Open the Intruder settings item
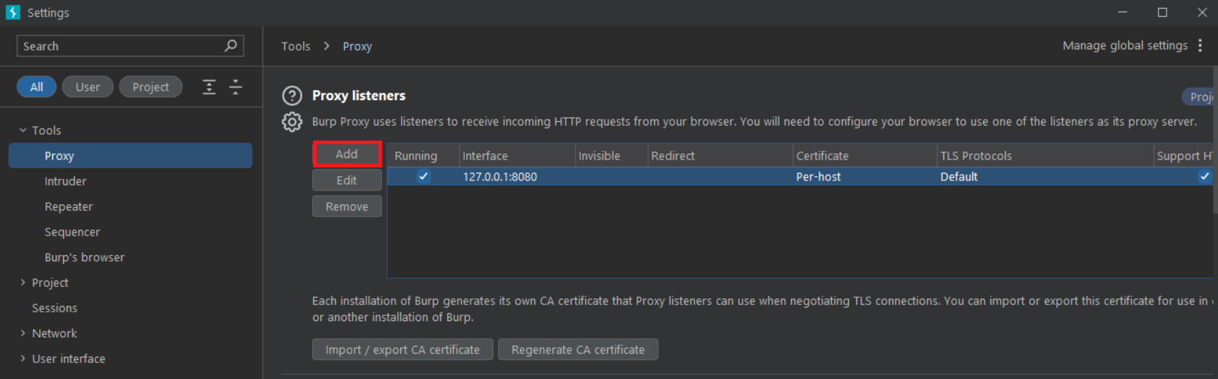Screen dimensions: 1218x379 (x=65, y=181)
